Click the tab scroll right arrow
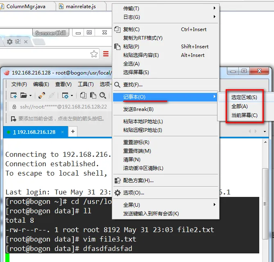Image resolution: width=274 pixels, height=262 pixels. coord(256,131)
